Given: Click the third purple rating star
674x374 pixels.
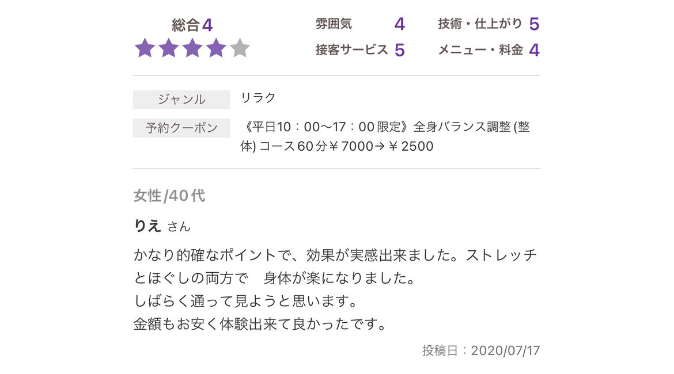Looking at the screenshot, I should pos(192,48).
